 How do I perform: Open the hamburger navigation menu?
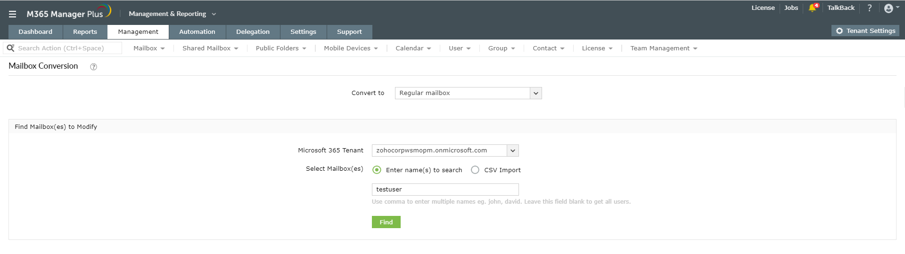[13, 14]
